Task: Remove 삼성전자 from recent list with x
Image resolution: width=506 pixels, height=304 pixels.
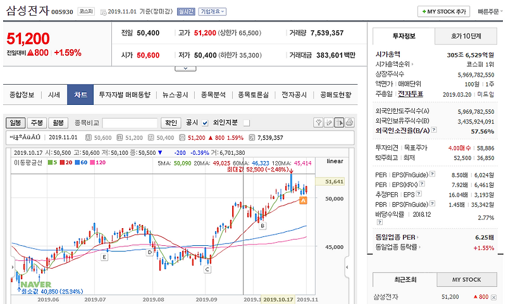Action: click(x=493, y=297)
